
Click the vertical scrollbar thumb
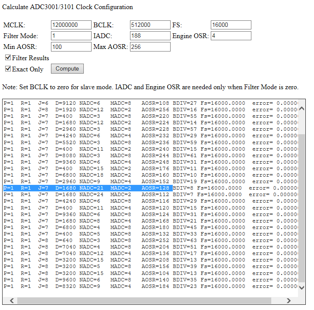(301, 208)
